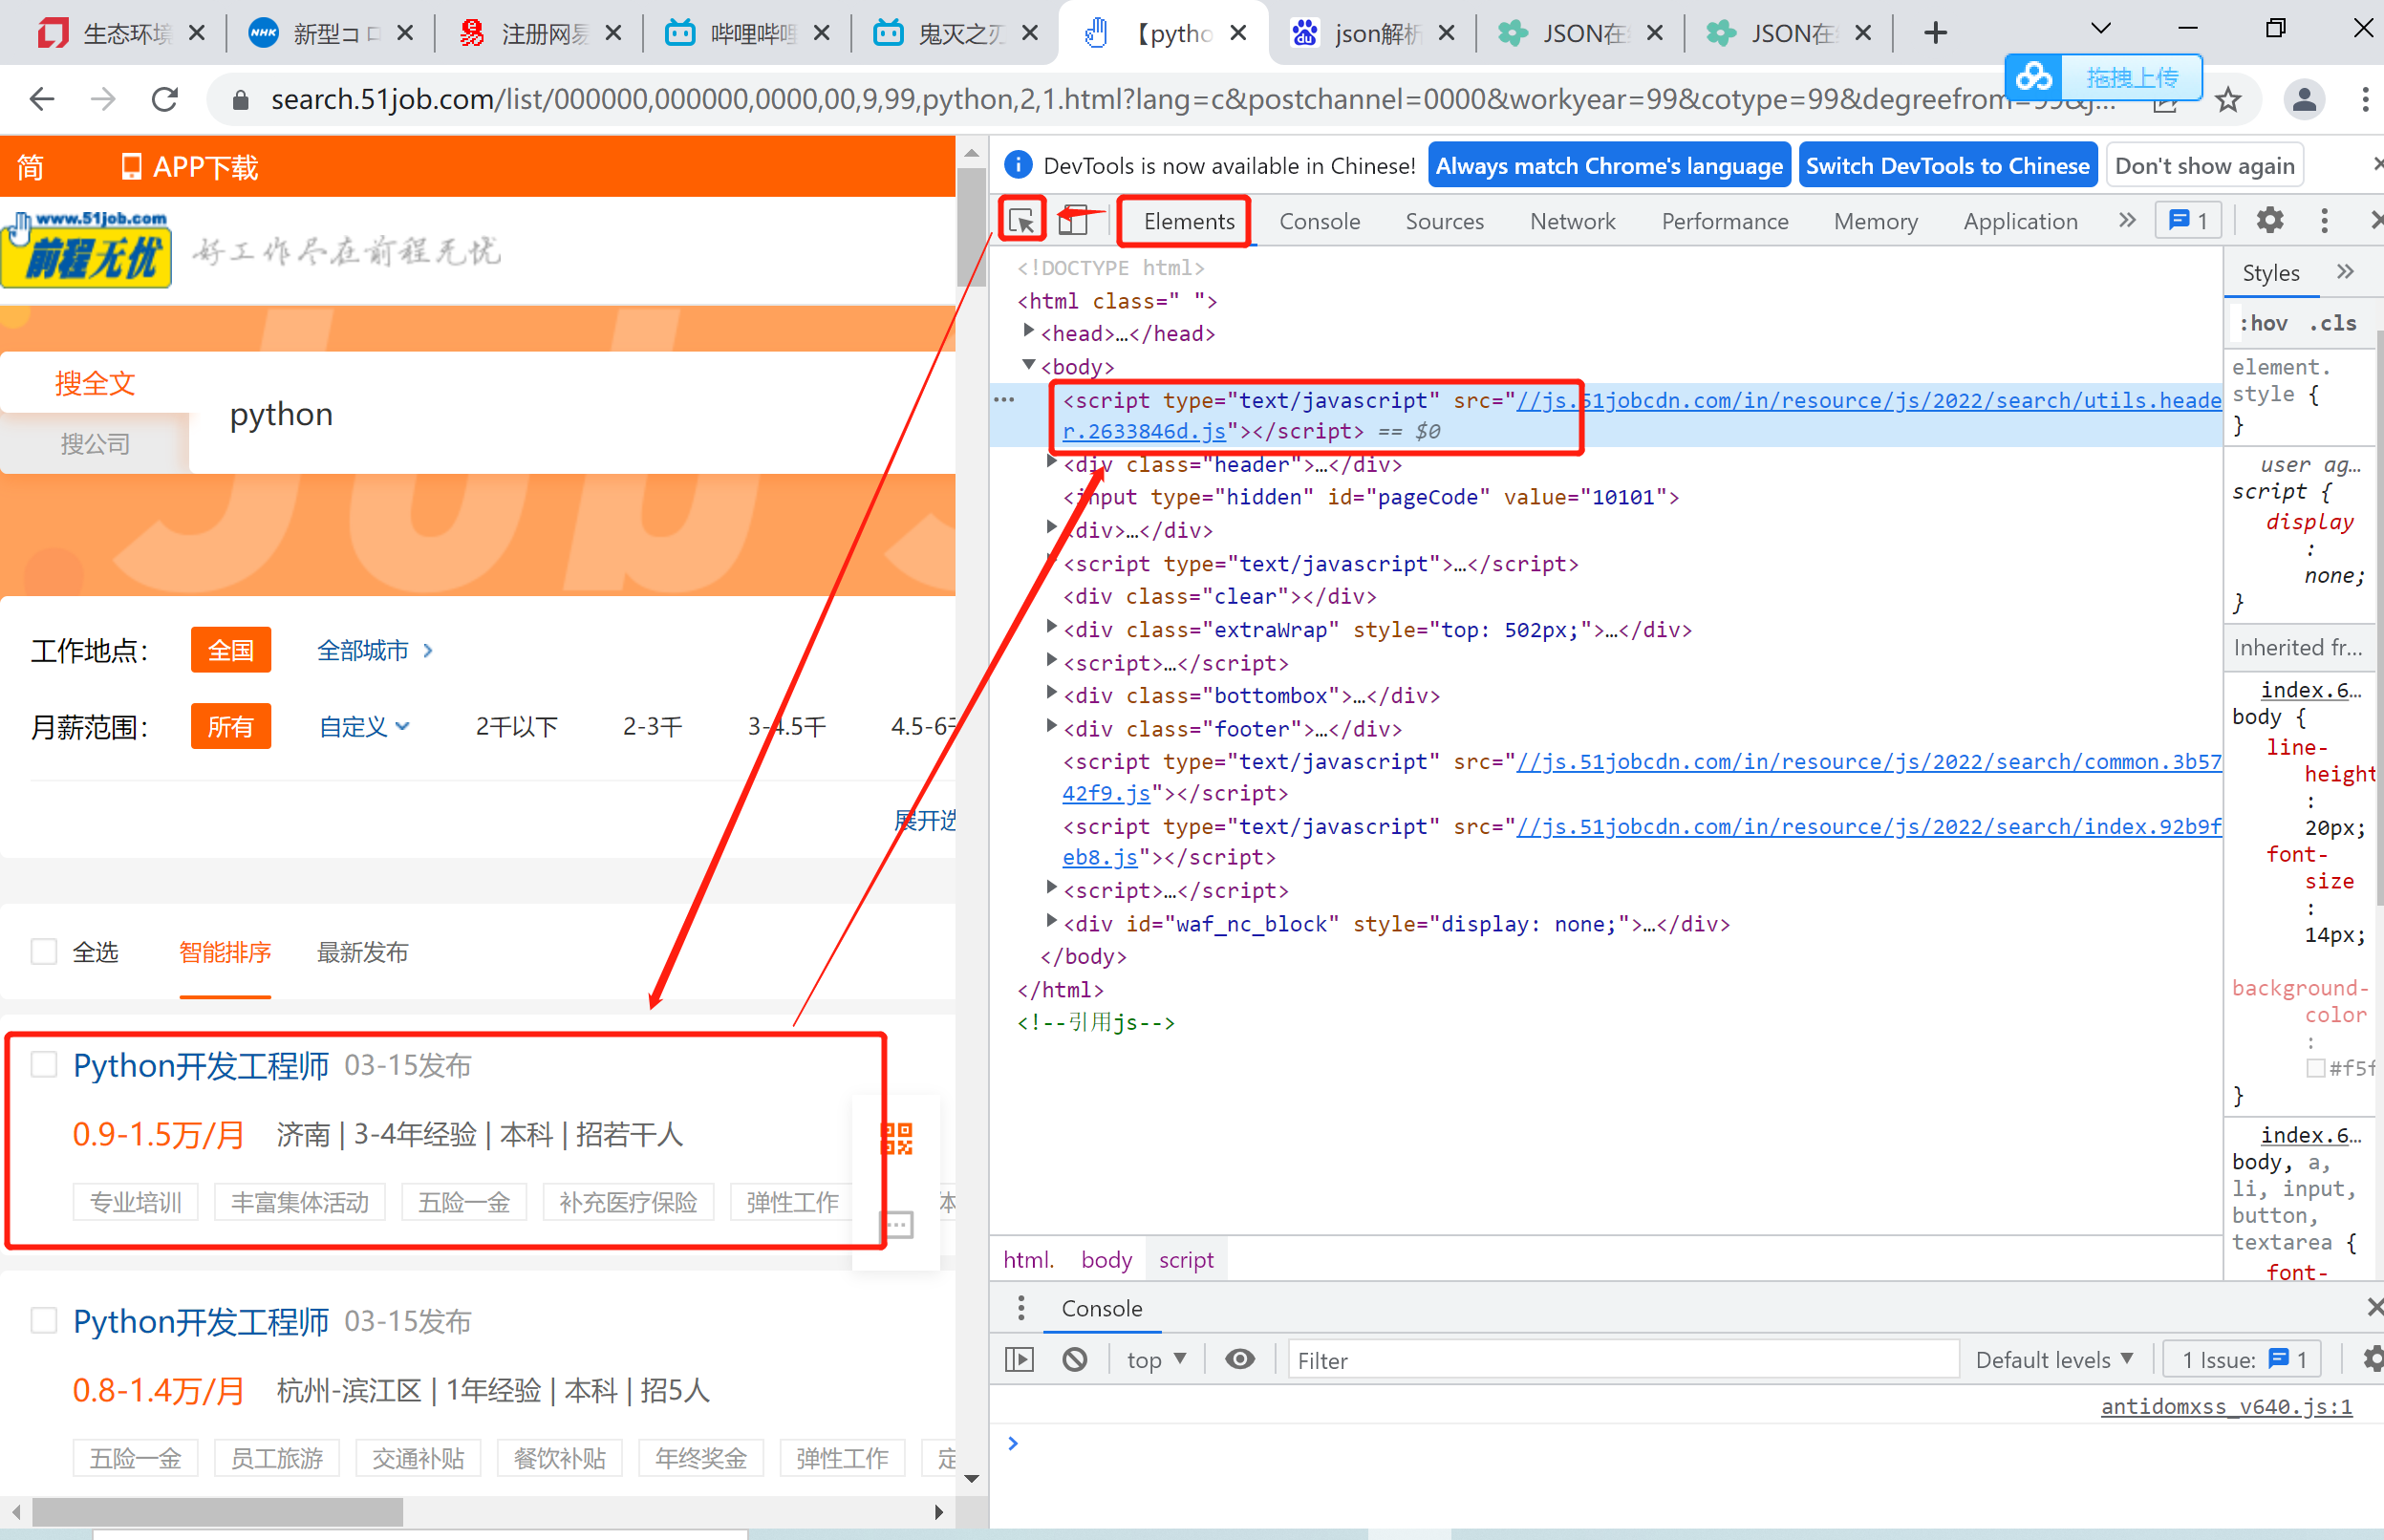Bookmark this page with the star
The width and height of the screenshot is (2384, 1540).
click(2228, 100)
